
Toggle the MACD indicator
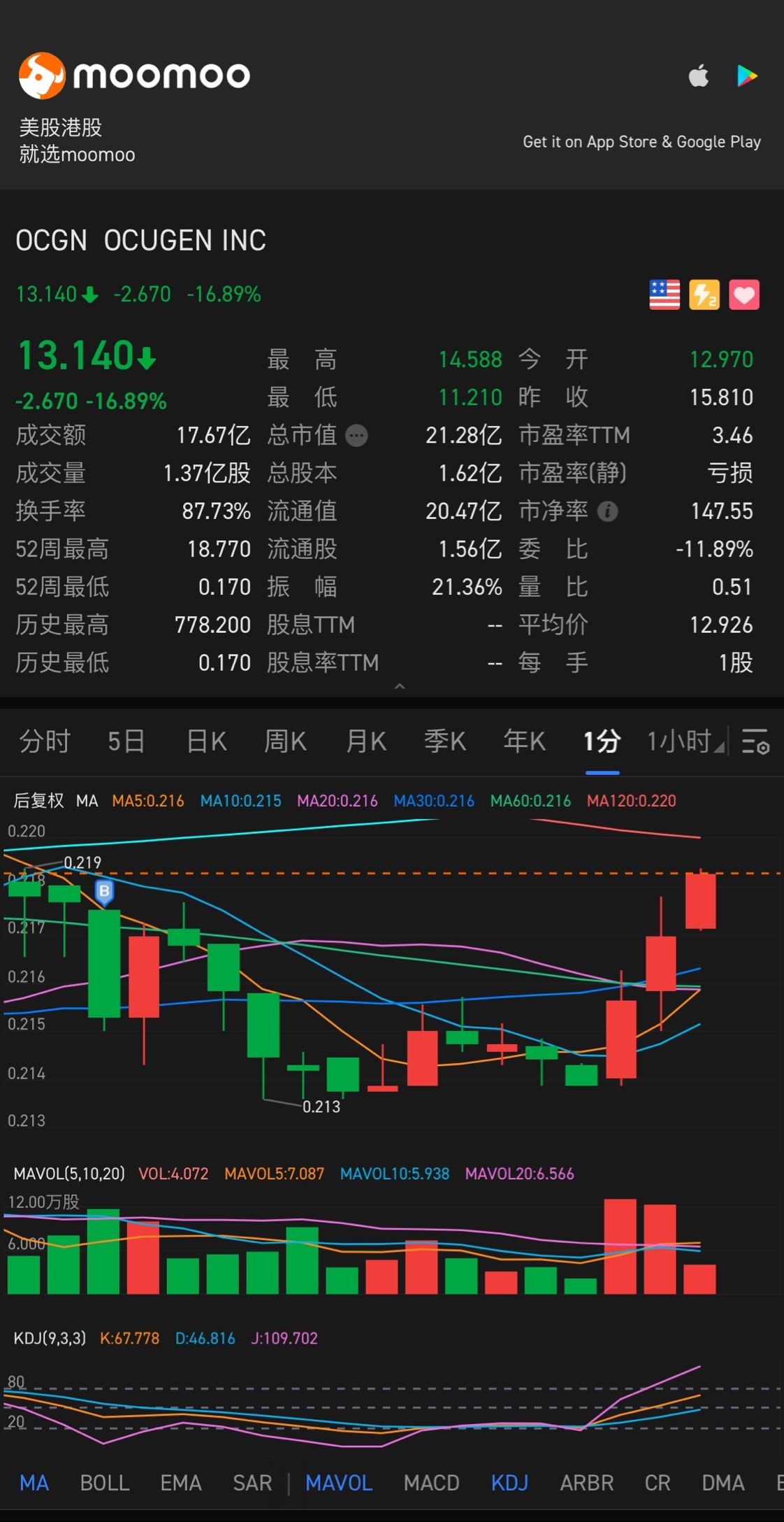pos(431,1483)
